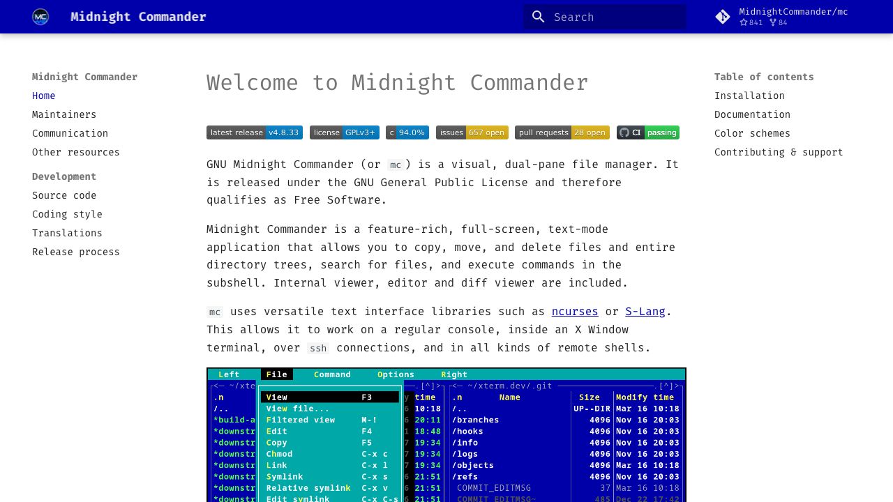This screenshot has height=502, width=893.
Task: Open the license GPLv3+ badge
Action: point(345,132)
